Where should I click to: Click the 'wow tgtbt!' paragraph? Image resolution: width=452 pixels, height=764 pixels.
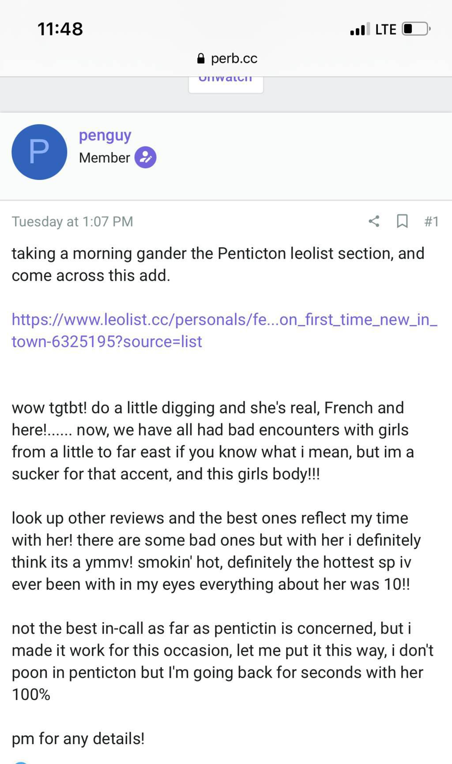(x=213, y=441)
